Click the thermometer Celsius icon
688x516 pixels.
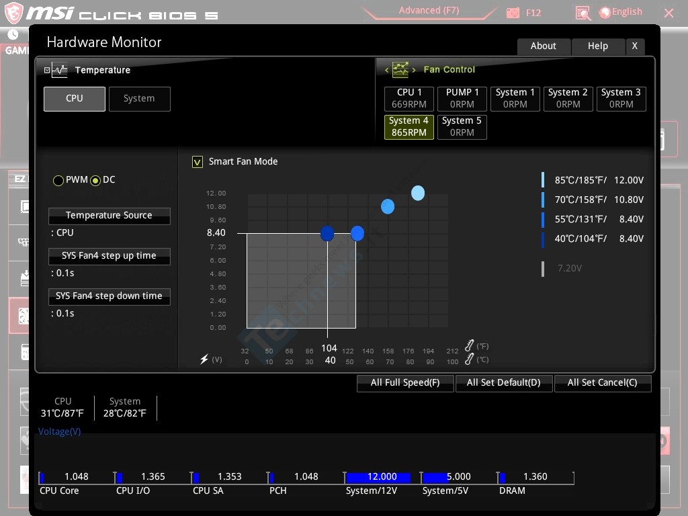[x=469, y=359]
